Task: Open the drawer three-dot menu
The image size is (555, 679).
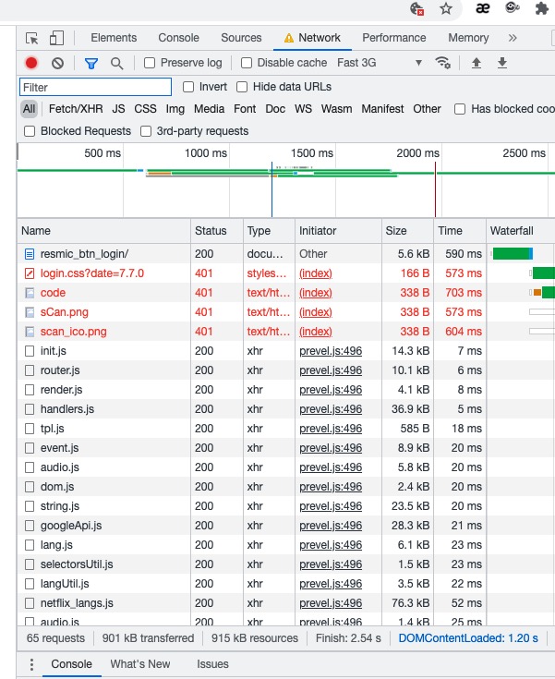Action: pos(31,664)
